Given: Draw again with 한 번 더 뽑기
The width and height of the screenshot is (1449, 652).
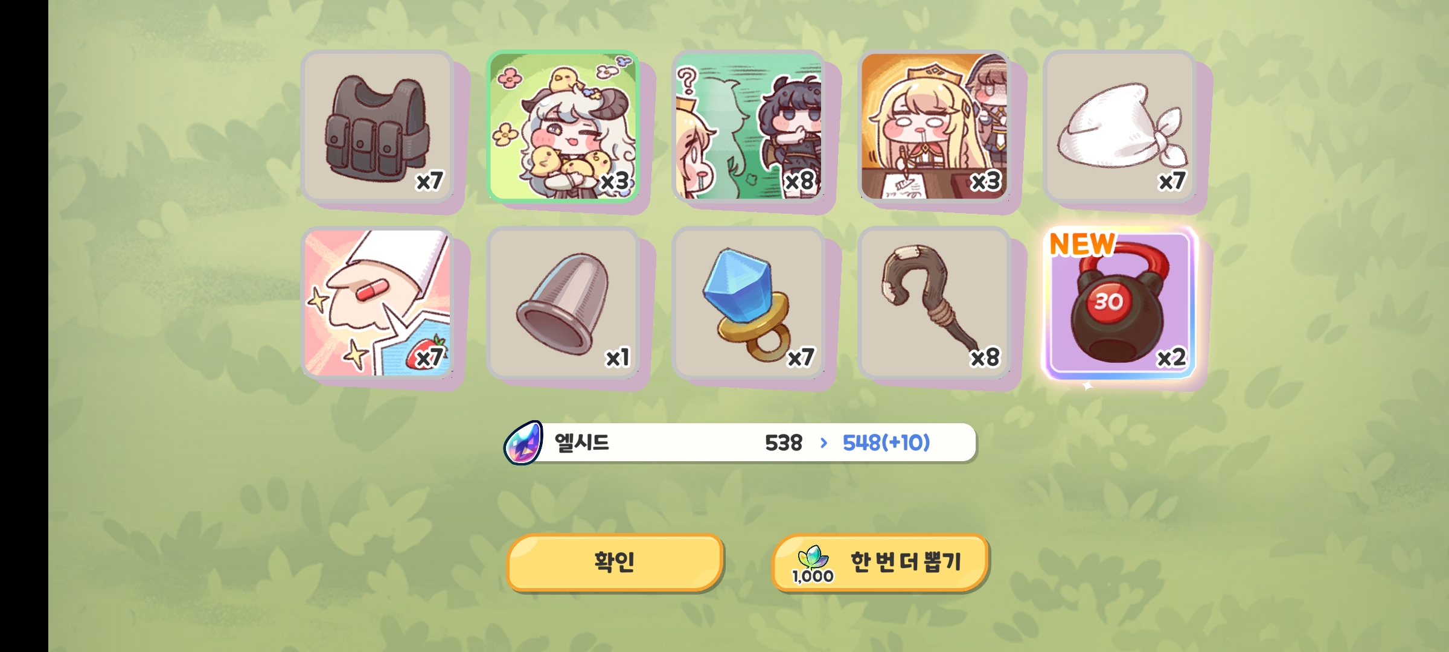Looking at the screenshot, I should pos(880,562).
